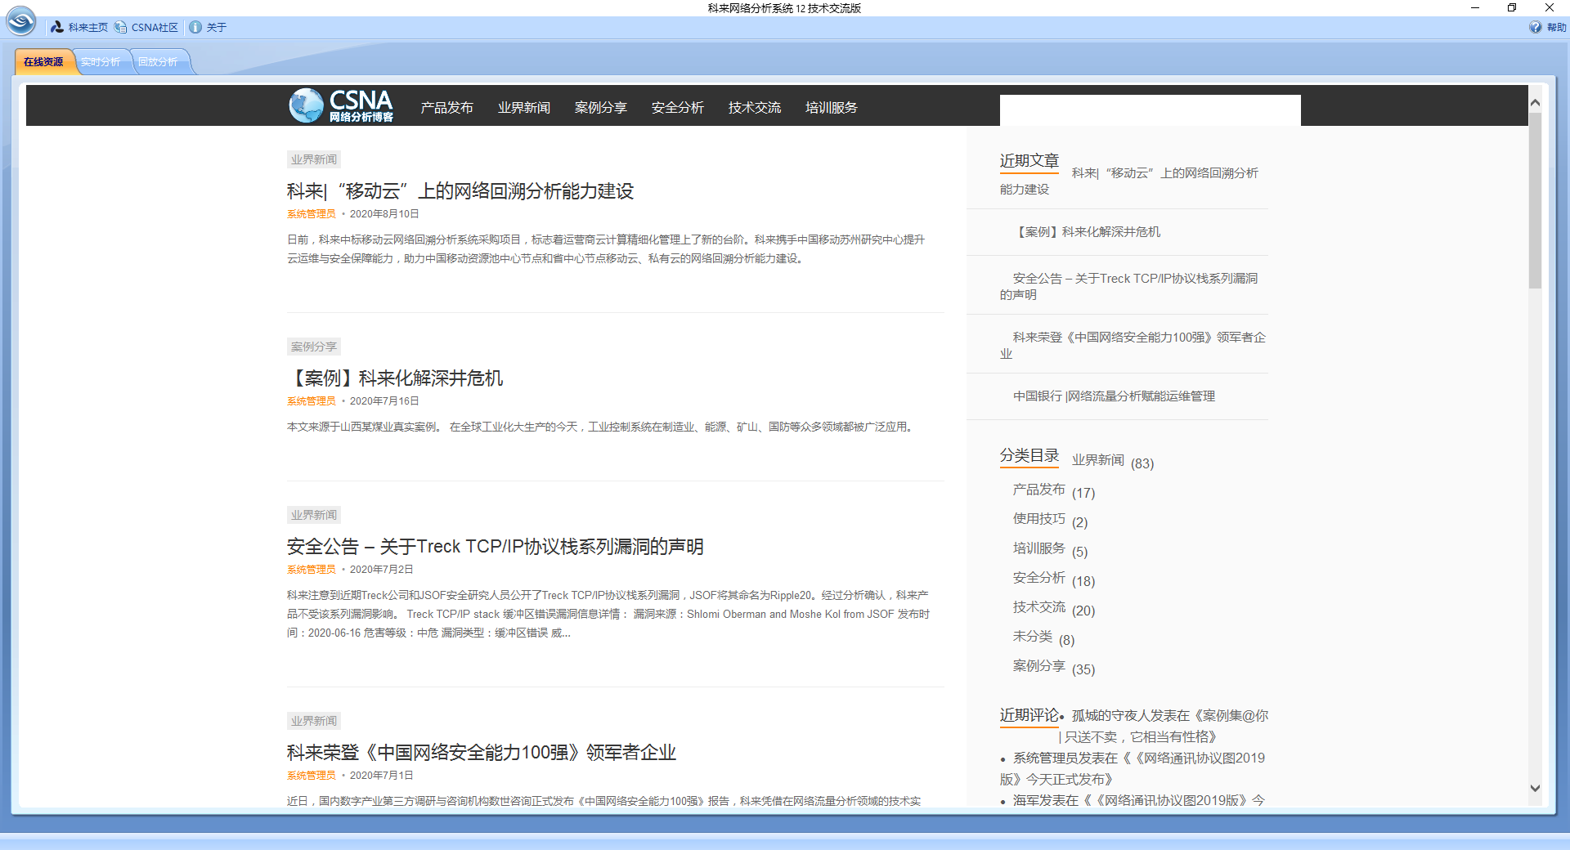Click the 科来主页 home icon

(57, 27)
